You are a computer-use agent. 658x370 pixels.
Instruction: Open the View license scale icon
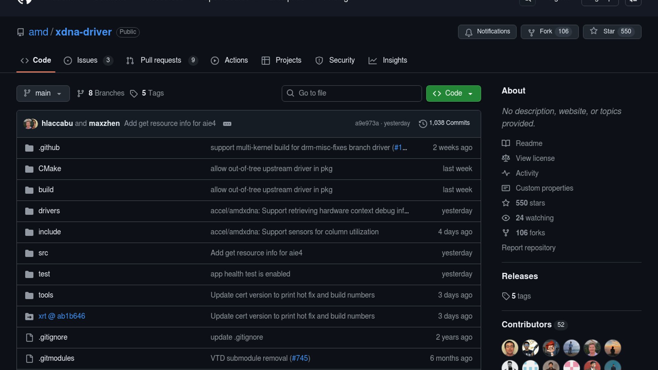(x=506, y=158)
